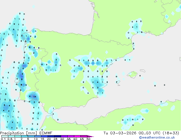This screenshot has height=140, width=181.
Task: Select the '35' legend label
Action: (69, 139)
